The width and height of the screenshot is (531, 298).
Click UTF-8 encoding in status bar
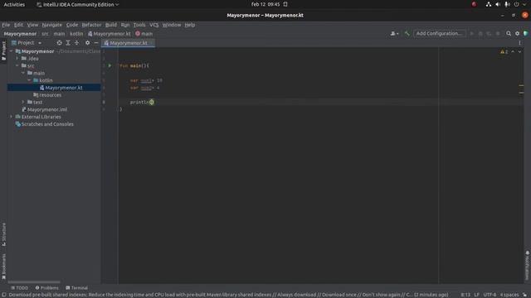[490, 295]
